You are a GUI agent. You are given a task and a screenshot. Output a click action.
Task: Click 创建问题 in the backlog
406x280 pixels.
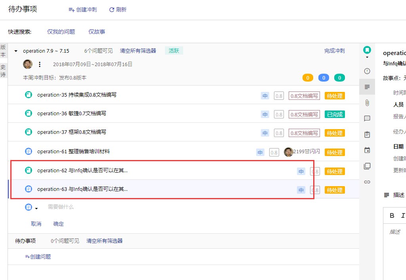pos(38,257)
